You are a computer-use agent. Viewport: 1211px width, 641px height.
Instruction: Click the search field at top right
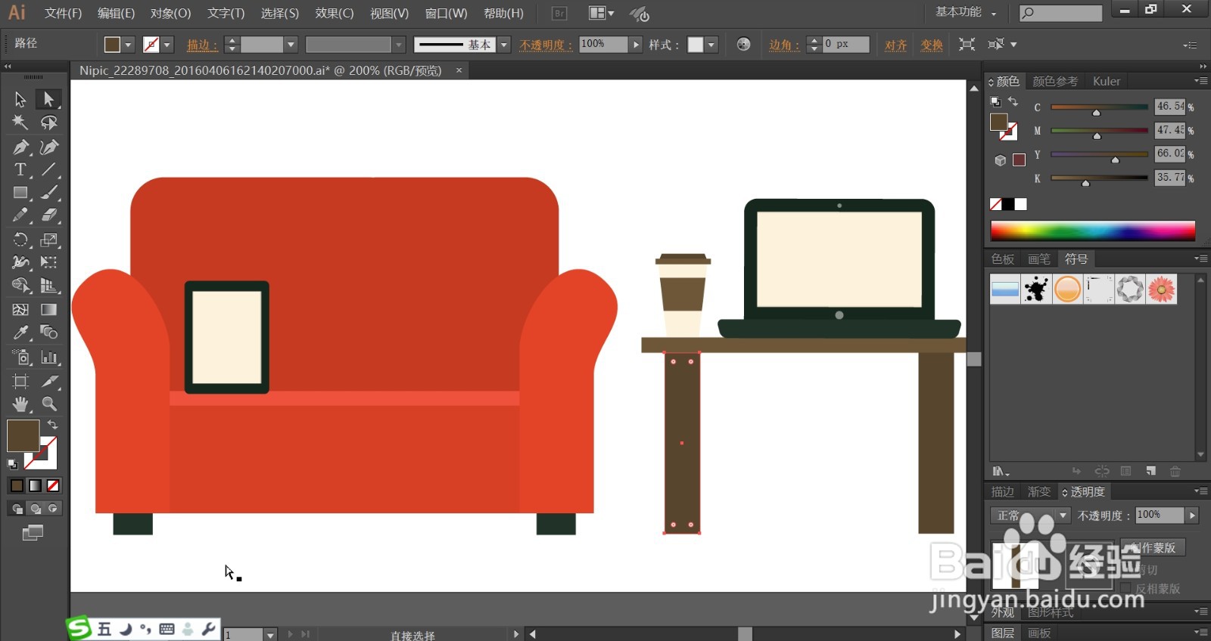[x=1060, y=13]
